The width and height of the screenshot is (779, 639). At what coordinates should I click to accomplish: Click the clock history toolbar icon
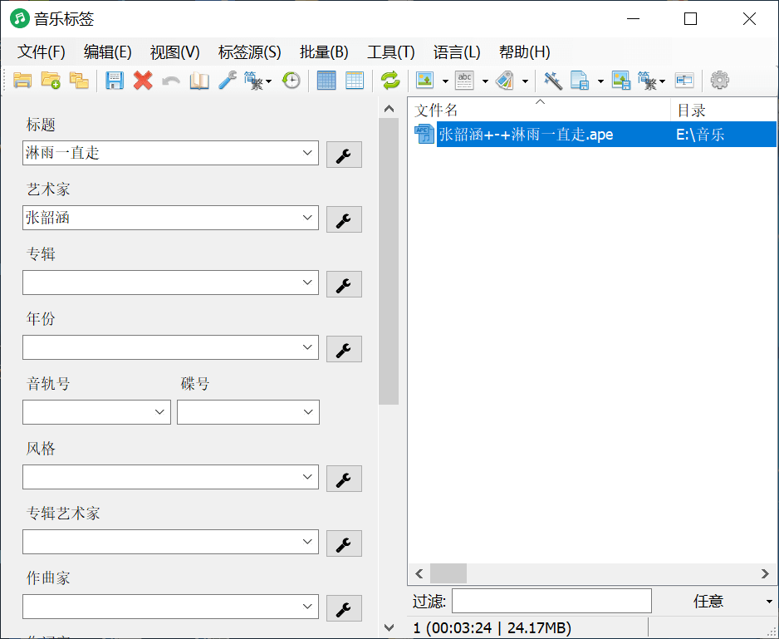pyautogui.click(x=291, y=80)
